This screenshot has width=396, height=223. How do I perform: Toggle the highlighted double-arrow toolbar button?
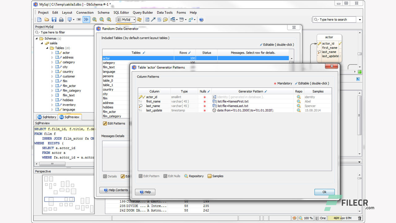point(86,20)
